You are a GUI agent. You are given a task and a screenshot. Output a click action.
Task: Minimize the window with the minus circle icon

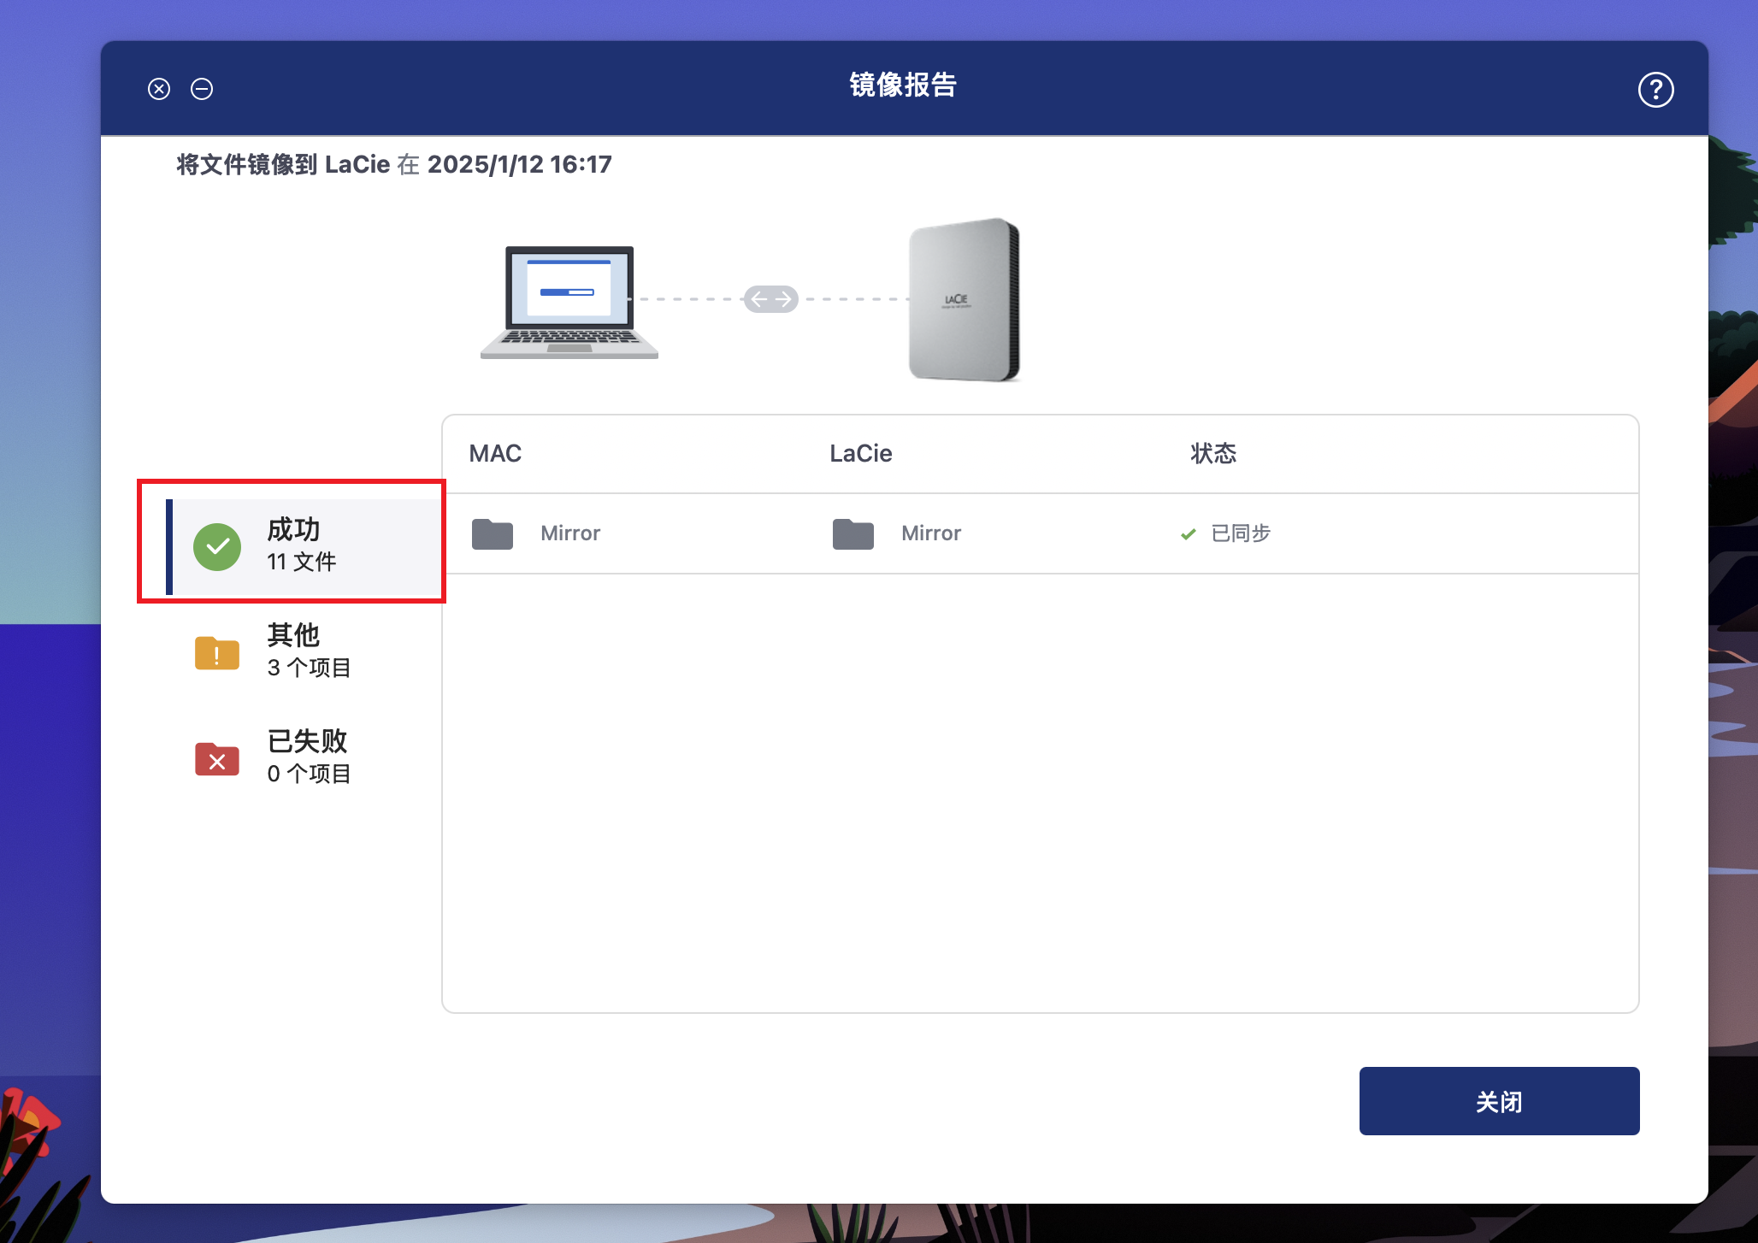click(202, 89)
